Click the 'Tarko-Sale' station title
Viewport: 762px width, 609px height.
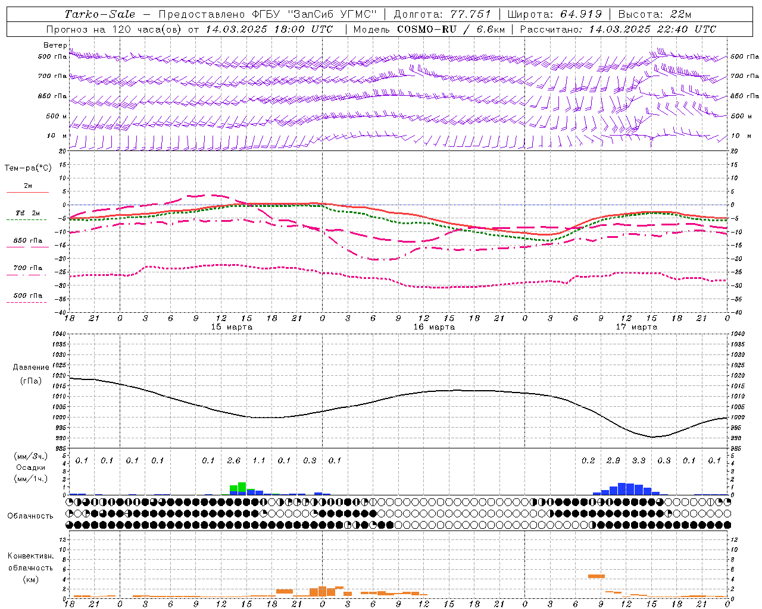point(99,14)
